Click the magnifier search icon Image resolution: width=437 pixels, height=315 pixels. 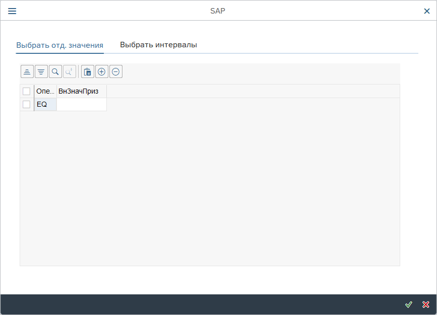55,72
